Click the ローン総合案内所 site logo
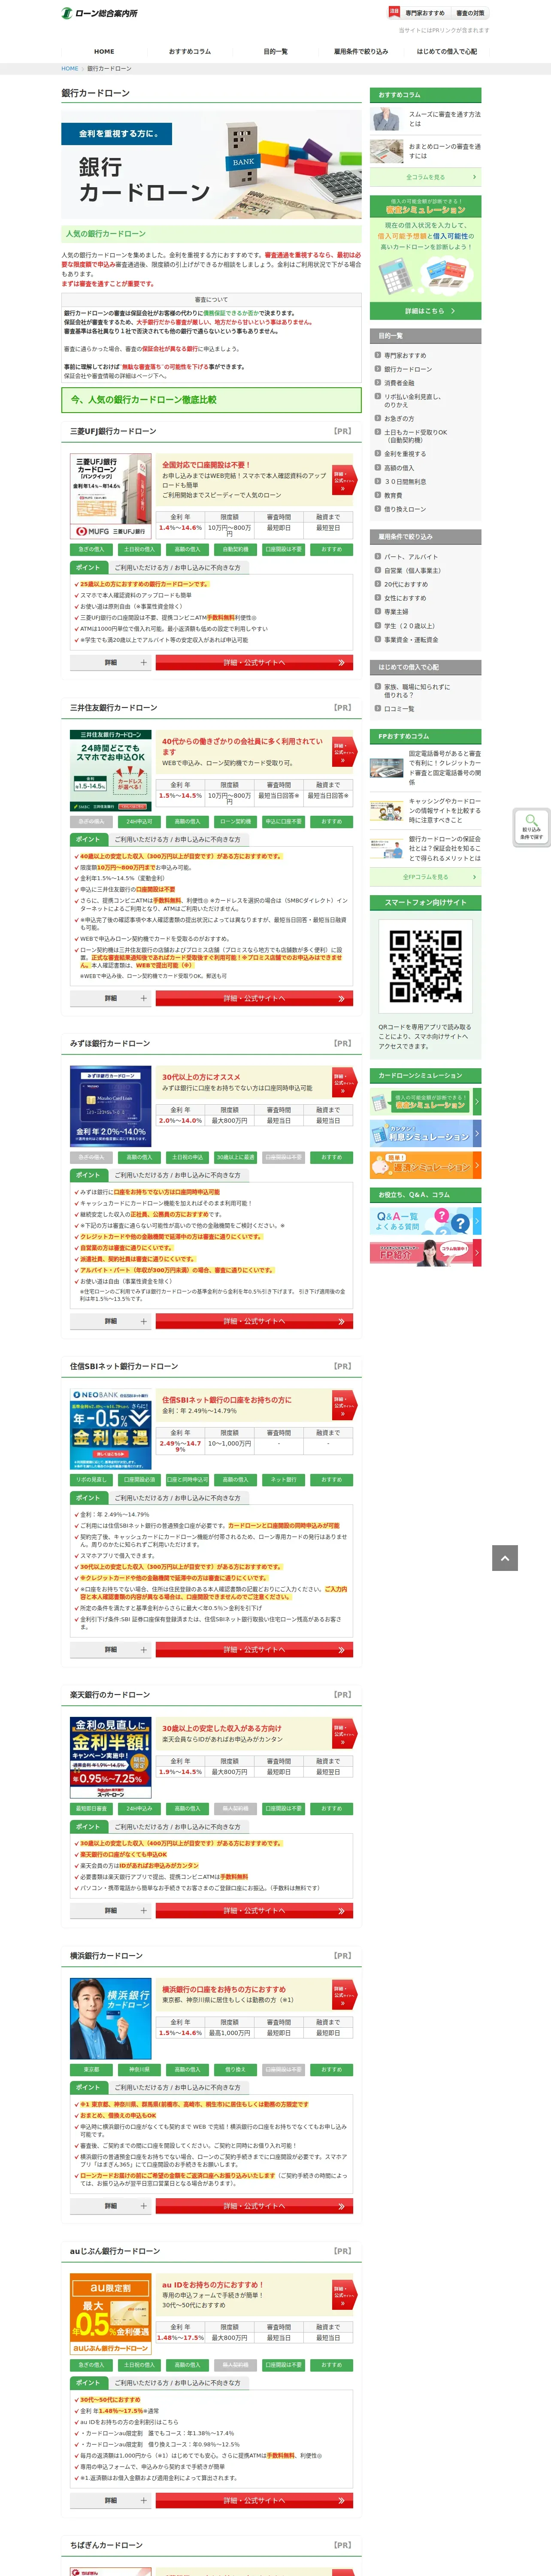Viewport: 551px width, 2576px height. click(100, 13)
